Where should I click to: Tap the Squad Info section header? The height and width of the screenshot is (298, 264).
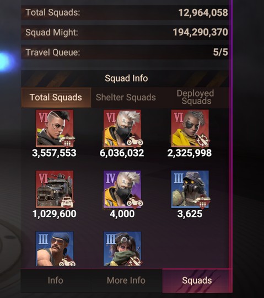tap(125, 78)
